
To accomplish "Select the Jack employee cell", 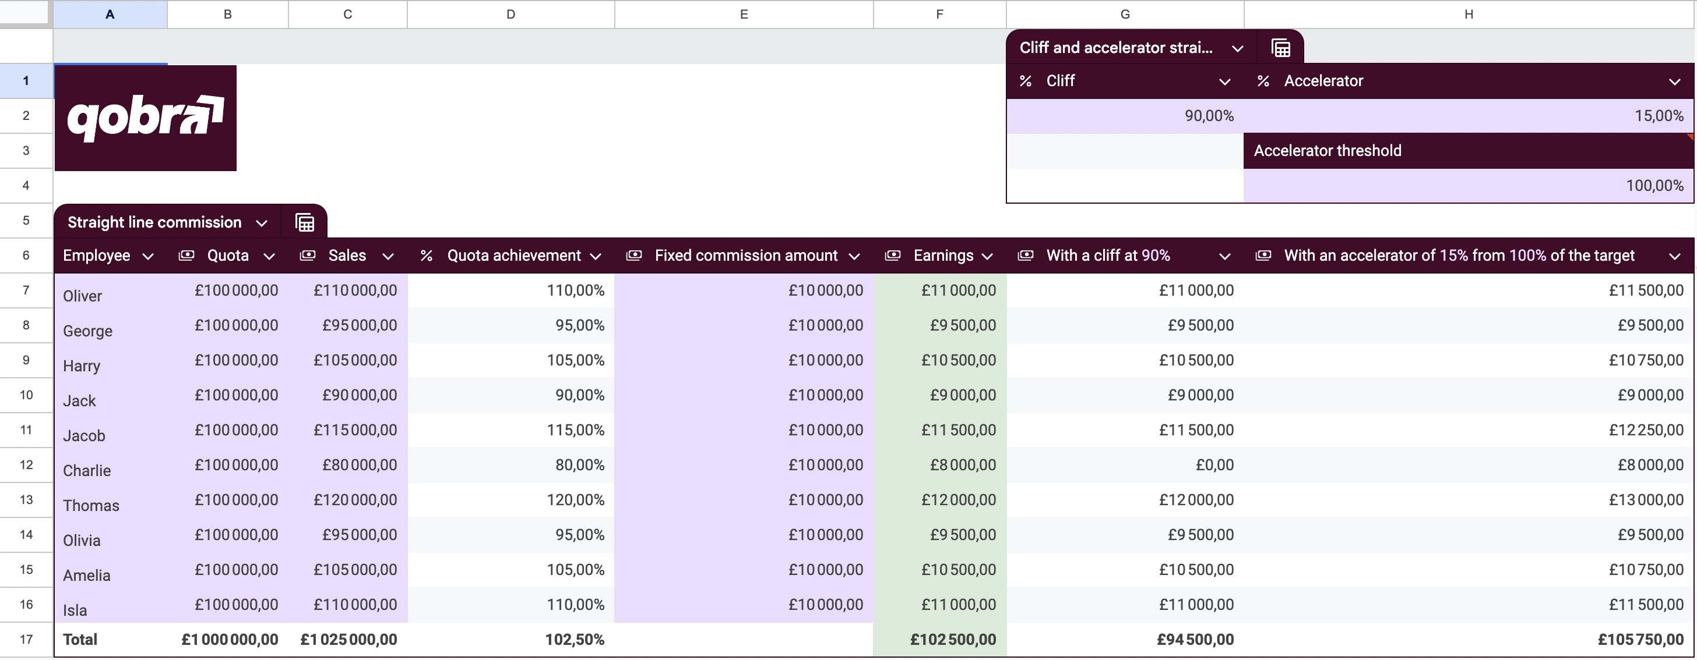I will pos(110,395).
